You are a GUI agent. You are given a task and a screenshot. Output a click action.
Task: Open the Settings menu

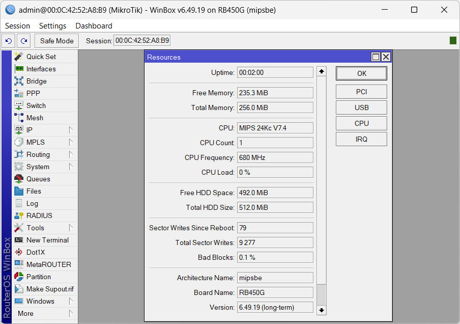click(53, 26)
